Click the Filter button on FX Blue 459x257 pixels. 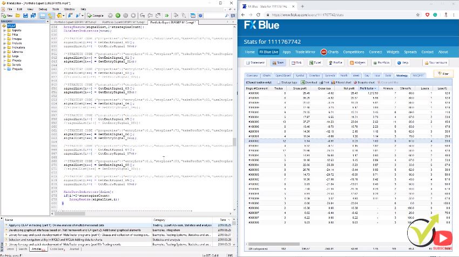[x=443, y=74]
